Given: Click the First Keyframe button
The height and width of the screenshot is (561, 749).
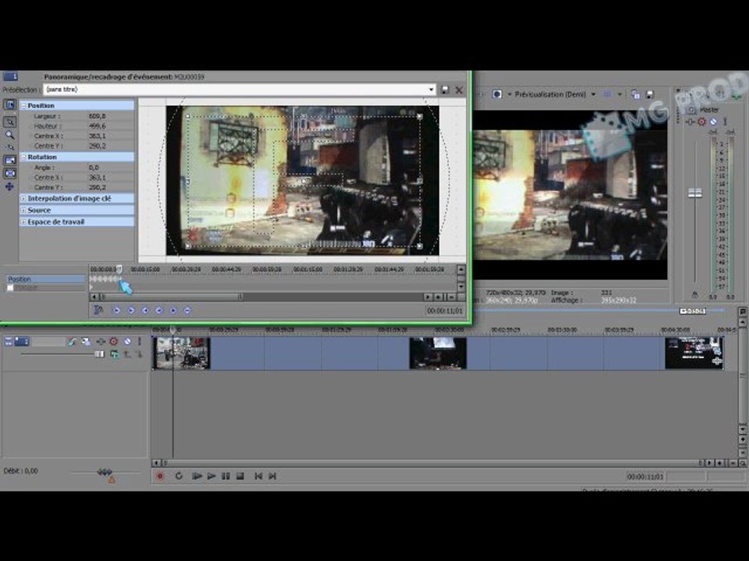Looking at the screenshot, I should 116,311.
